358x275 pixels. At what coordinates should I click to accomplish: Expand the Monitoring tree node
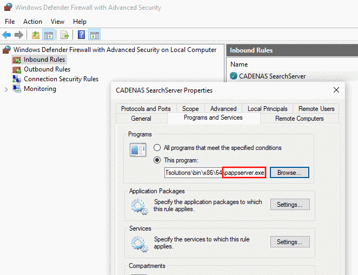pyautogui.click(x=6, y=89)
